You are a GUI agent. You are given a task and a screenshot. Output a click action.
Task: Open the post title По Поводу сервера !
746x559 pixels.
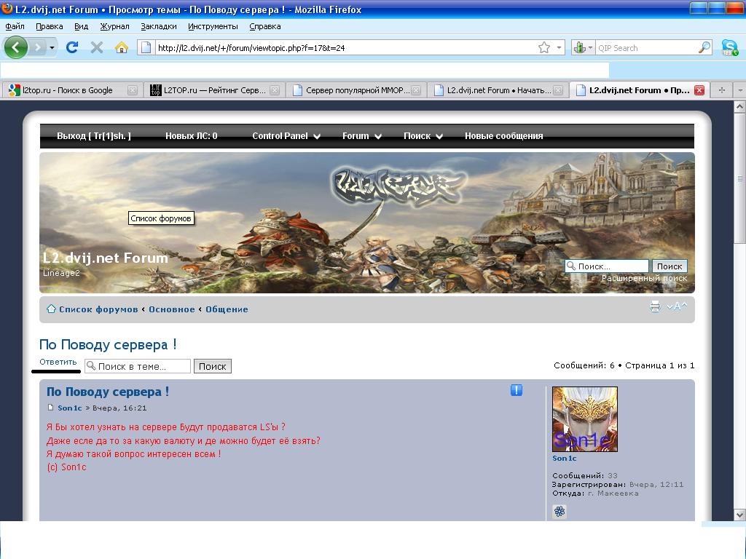click(108, 392)
